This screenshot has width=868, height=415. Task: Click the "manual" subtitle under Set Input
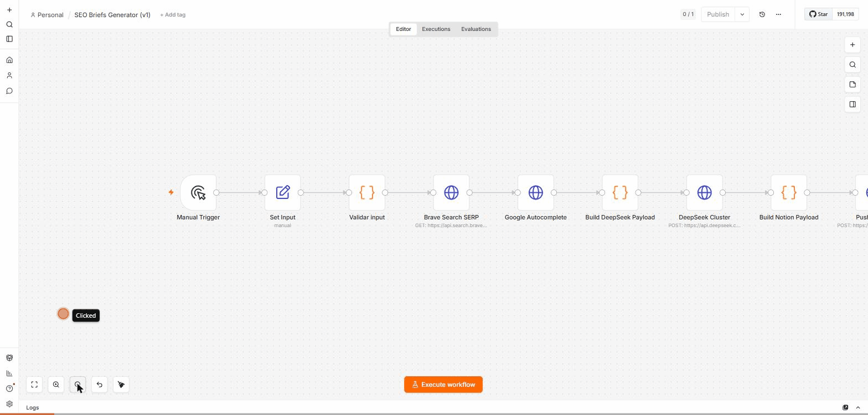283,225
